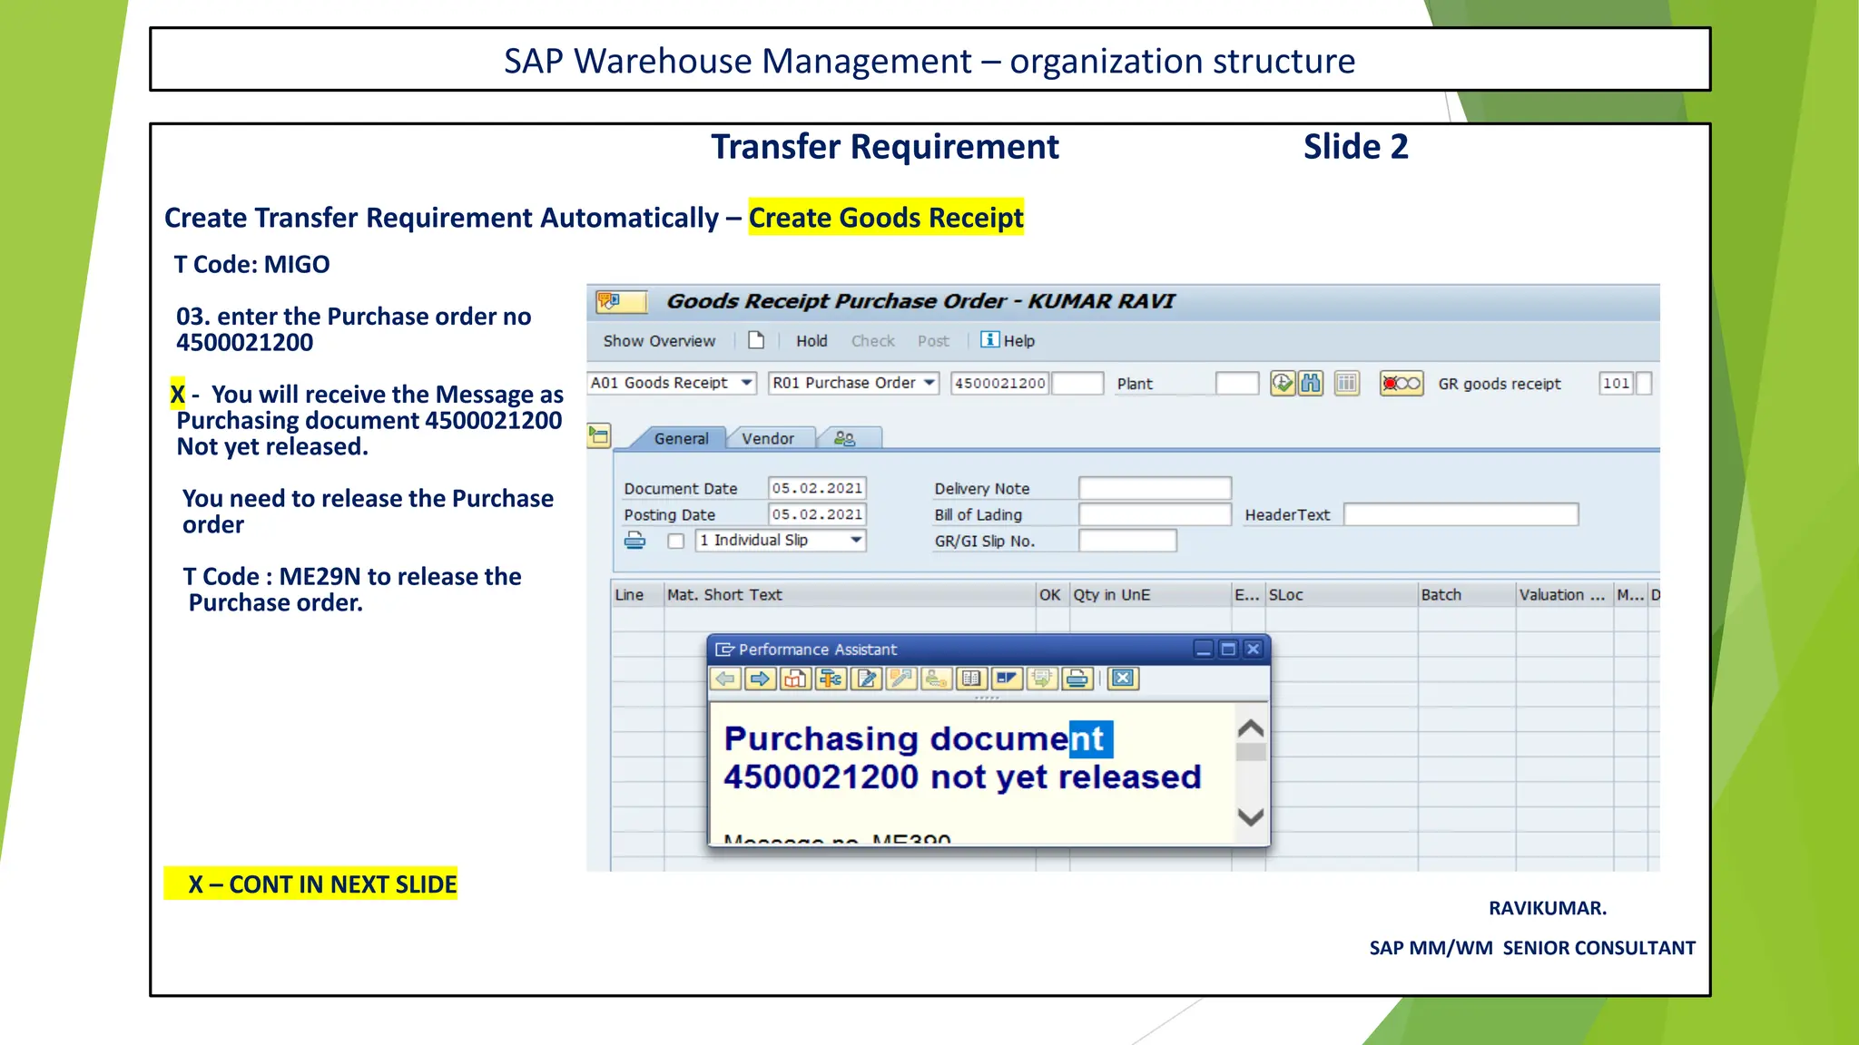Image resolution: width=1859 pixels, height=1045 pixels.
Task: Click the Check button
Action: [873, 341]
